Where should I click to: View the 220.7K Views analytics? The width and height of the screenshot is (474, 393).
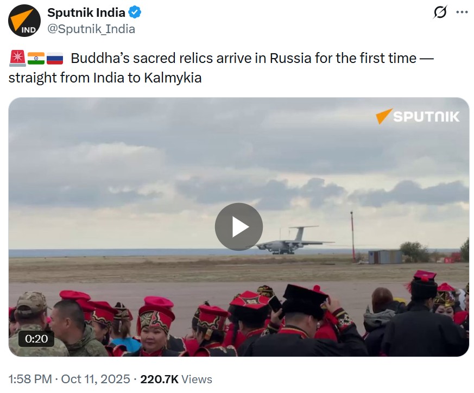click(x=176, y=379)
